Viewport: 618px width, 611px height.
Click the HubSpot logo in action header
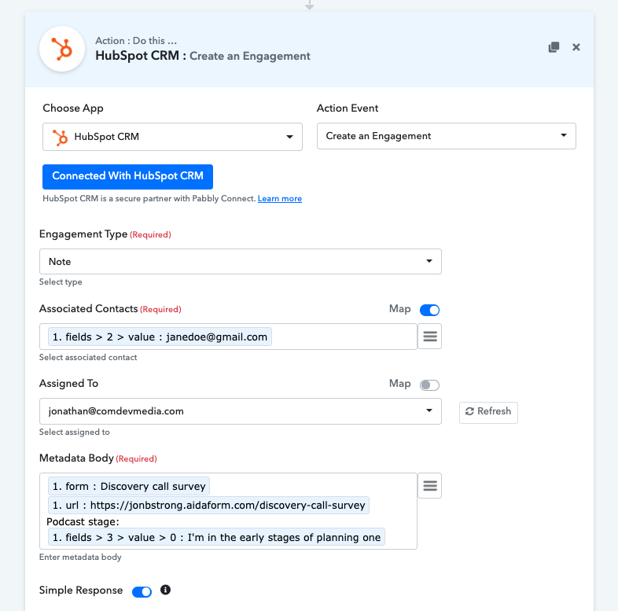pos(62,49)
